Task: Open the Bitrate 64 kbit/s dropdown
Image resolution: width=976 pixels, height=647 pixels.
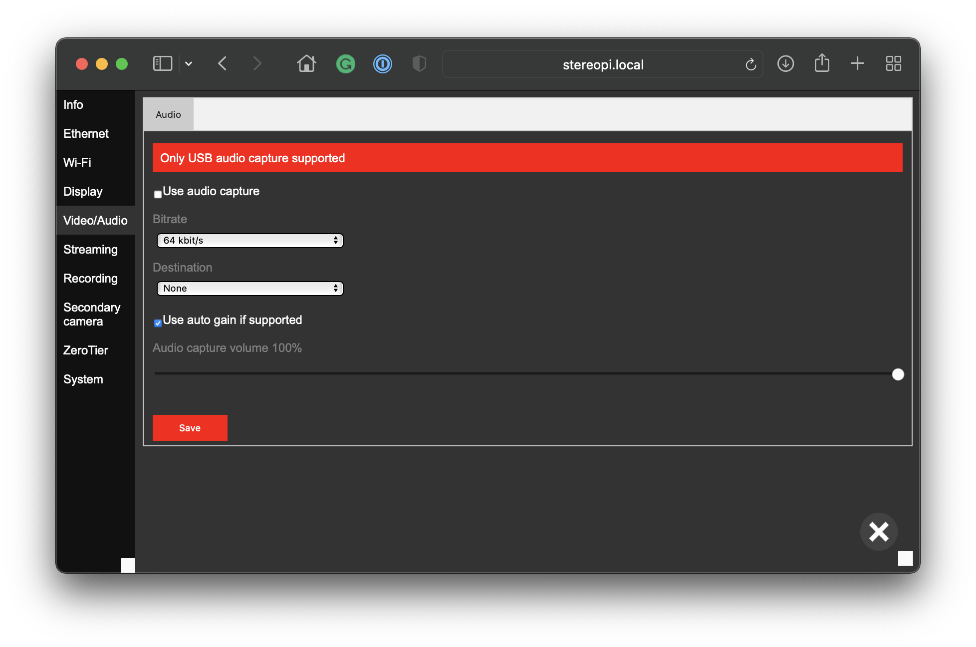Action: click(250, 241)
